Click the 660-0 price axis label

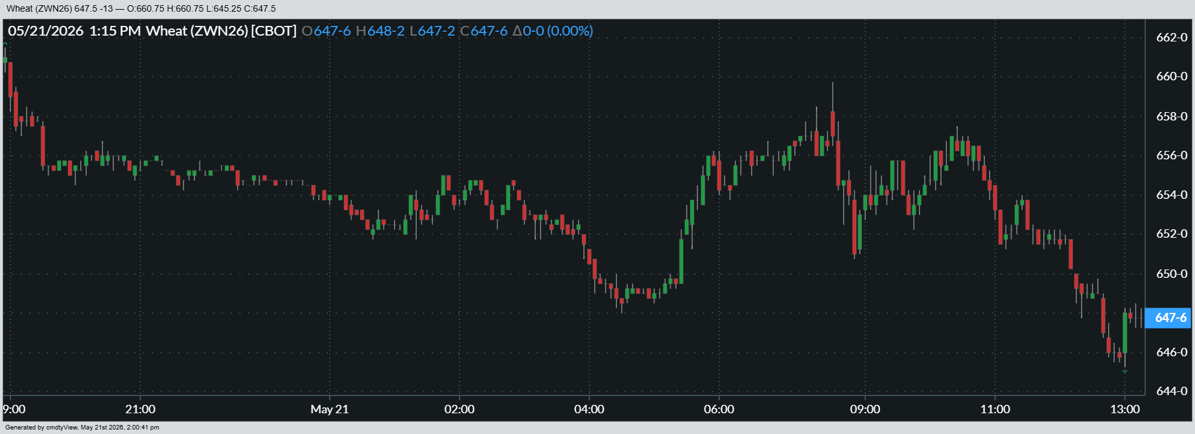click(x=1172, y=76)
